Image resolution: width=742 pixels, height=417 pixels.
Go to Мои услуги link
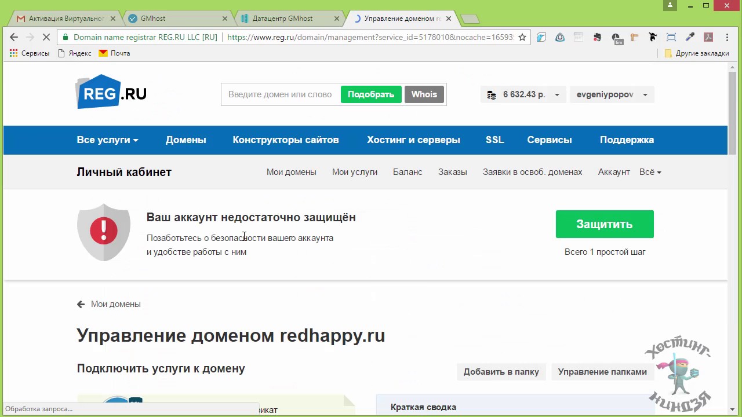(x=355, y=172)
